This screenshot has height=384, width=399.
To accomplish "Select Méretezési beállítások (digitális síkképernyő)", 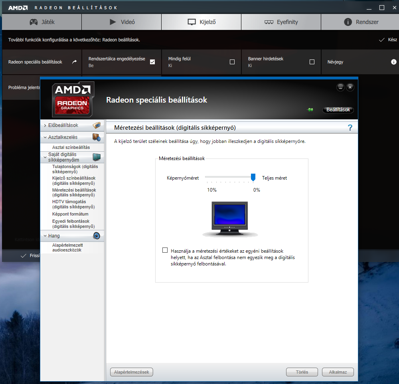I will (x=74, y=192).
